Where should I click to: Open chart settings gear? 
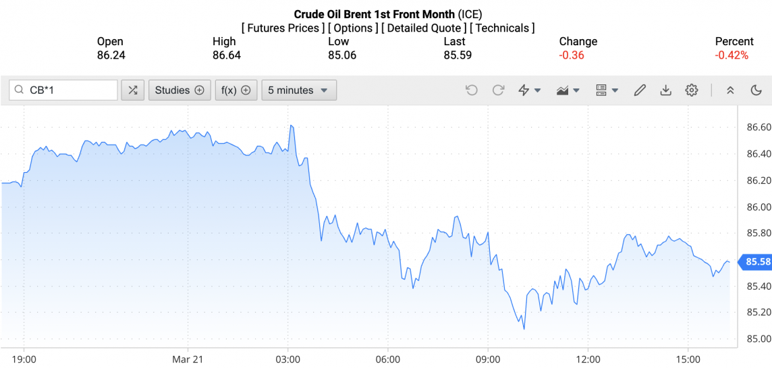coord(691,90)
